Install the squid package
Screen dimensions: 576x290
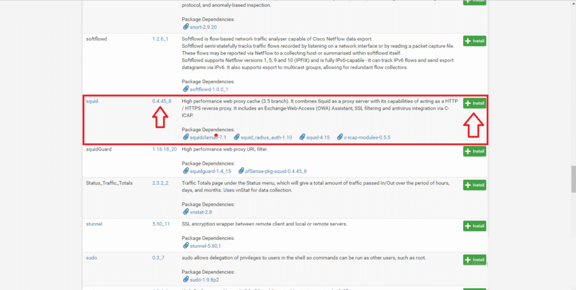(x=475, y=103)
